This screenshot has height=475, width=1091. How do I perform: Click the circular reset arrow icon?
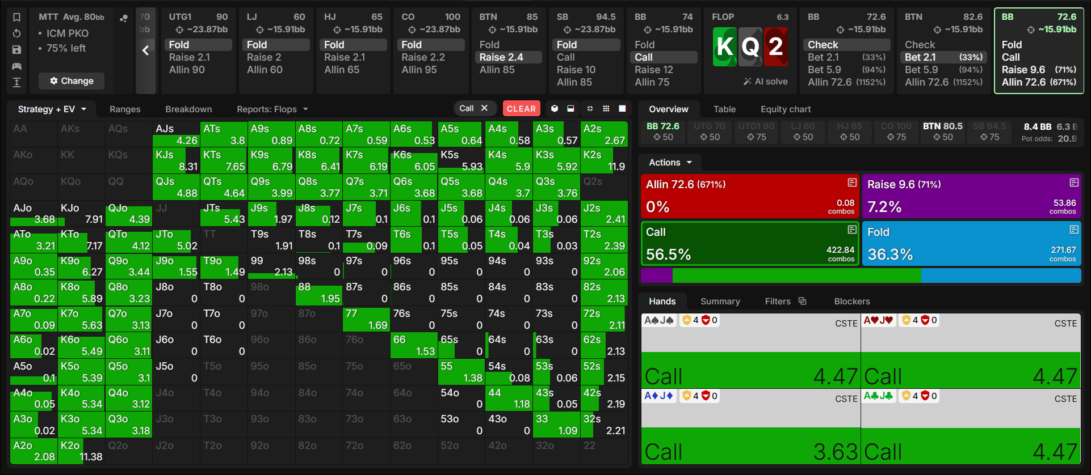coord(17,33)
